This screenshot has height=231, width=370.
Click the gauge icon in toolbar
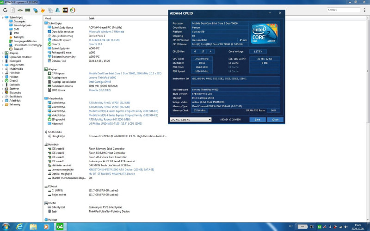pos(73,10)
